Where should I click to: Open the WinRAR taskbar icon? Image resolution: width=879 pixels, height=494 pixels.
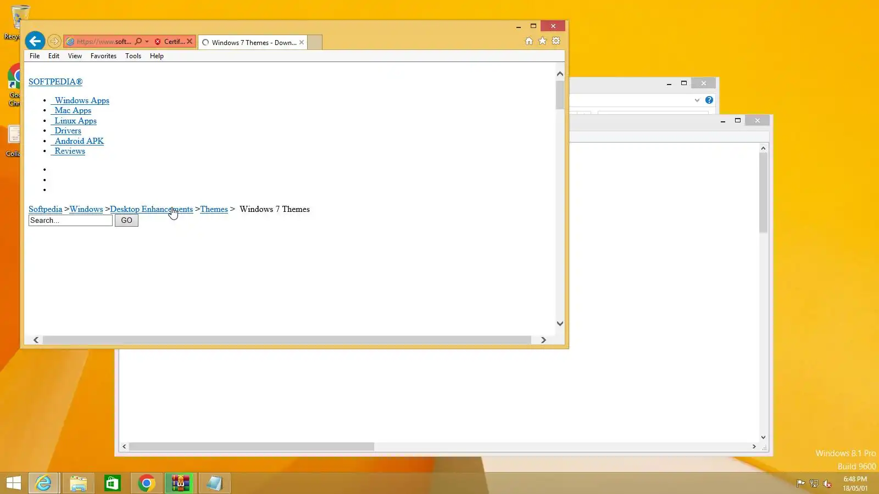180,483
